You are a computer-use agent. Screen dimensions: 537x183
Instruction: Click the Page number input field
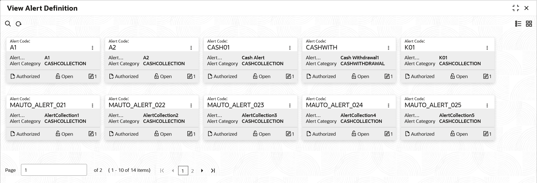(x=54, y=170)
